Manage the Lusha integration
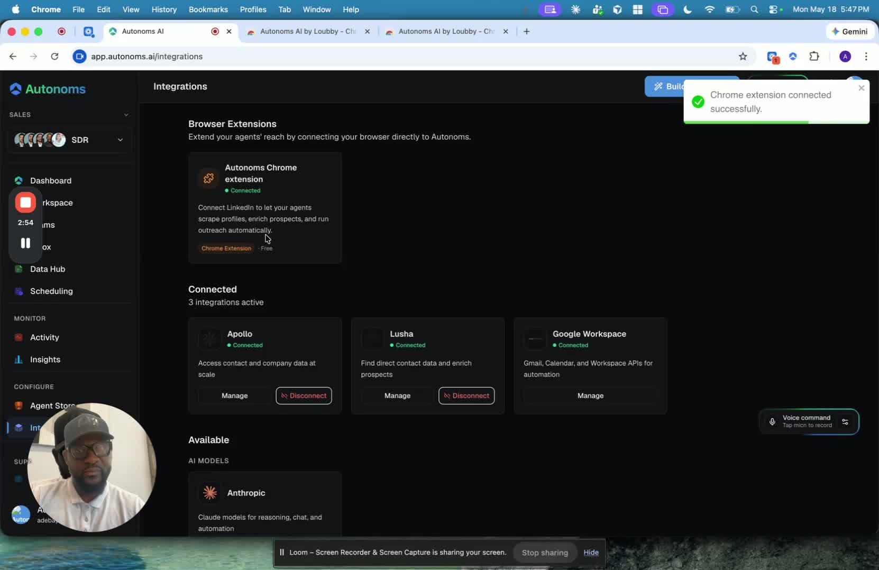 [397, 396]
